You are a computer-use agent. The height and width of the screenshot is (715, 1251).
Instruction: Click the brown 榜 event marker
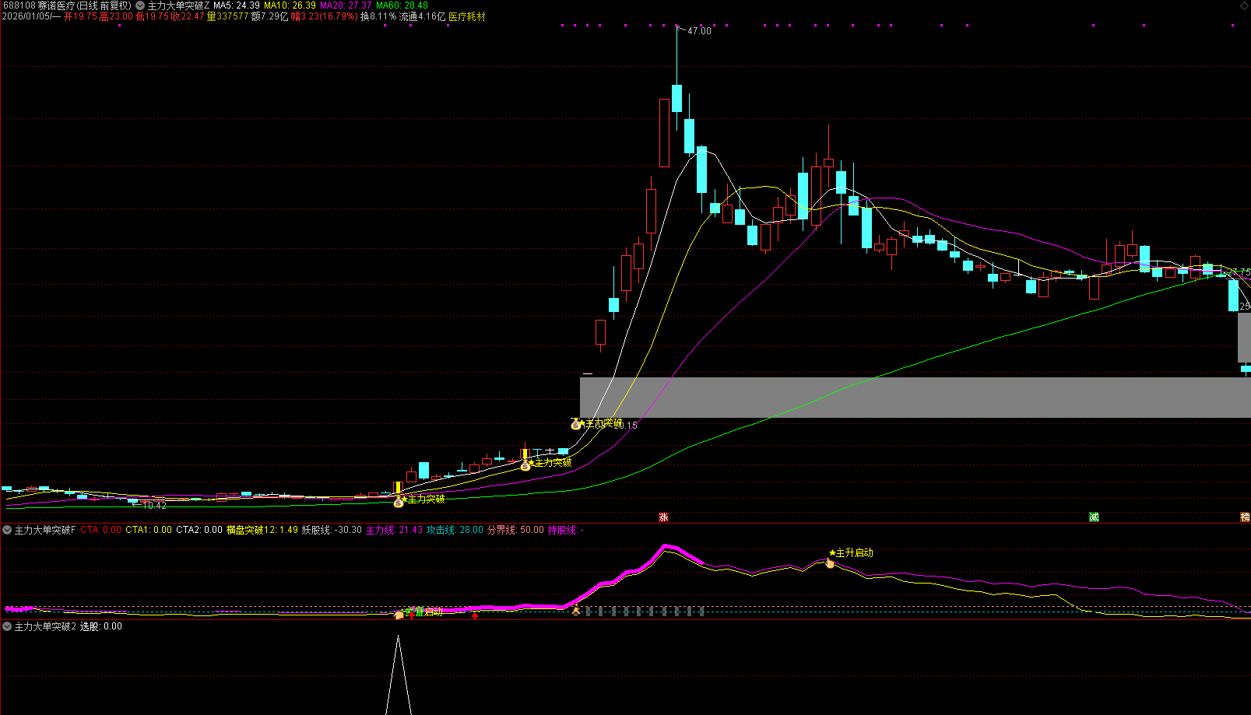pos(1245,517)
